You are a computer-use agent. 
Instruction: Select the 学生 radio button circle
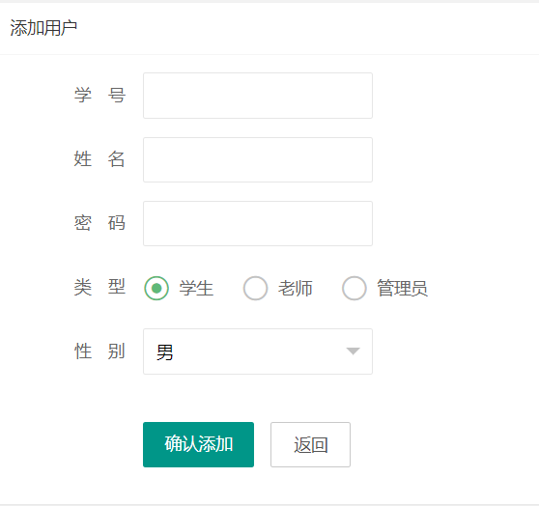coord(156,288)
